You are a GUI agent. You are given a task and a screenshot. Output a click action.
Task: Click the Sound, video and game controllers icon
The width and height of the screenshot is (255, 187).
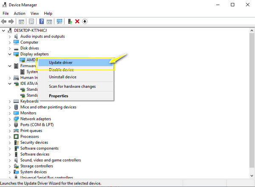pos(16,160)
